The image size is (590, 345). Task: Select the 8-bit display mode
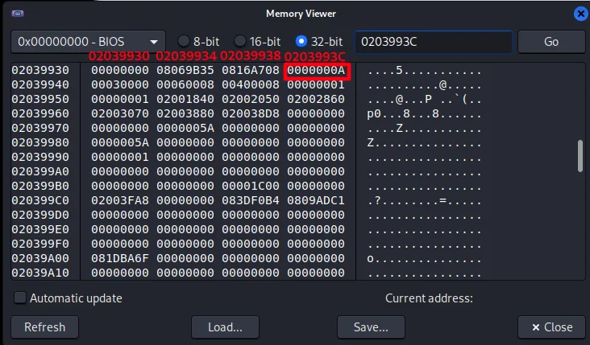[184, 41]
